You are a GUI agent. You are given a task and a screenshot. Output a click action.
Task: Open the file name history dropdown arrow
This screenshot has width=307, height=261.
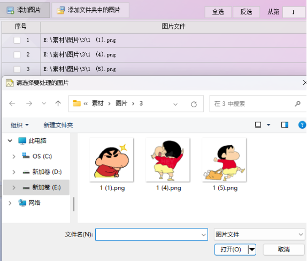tap(204, 235)
